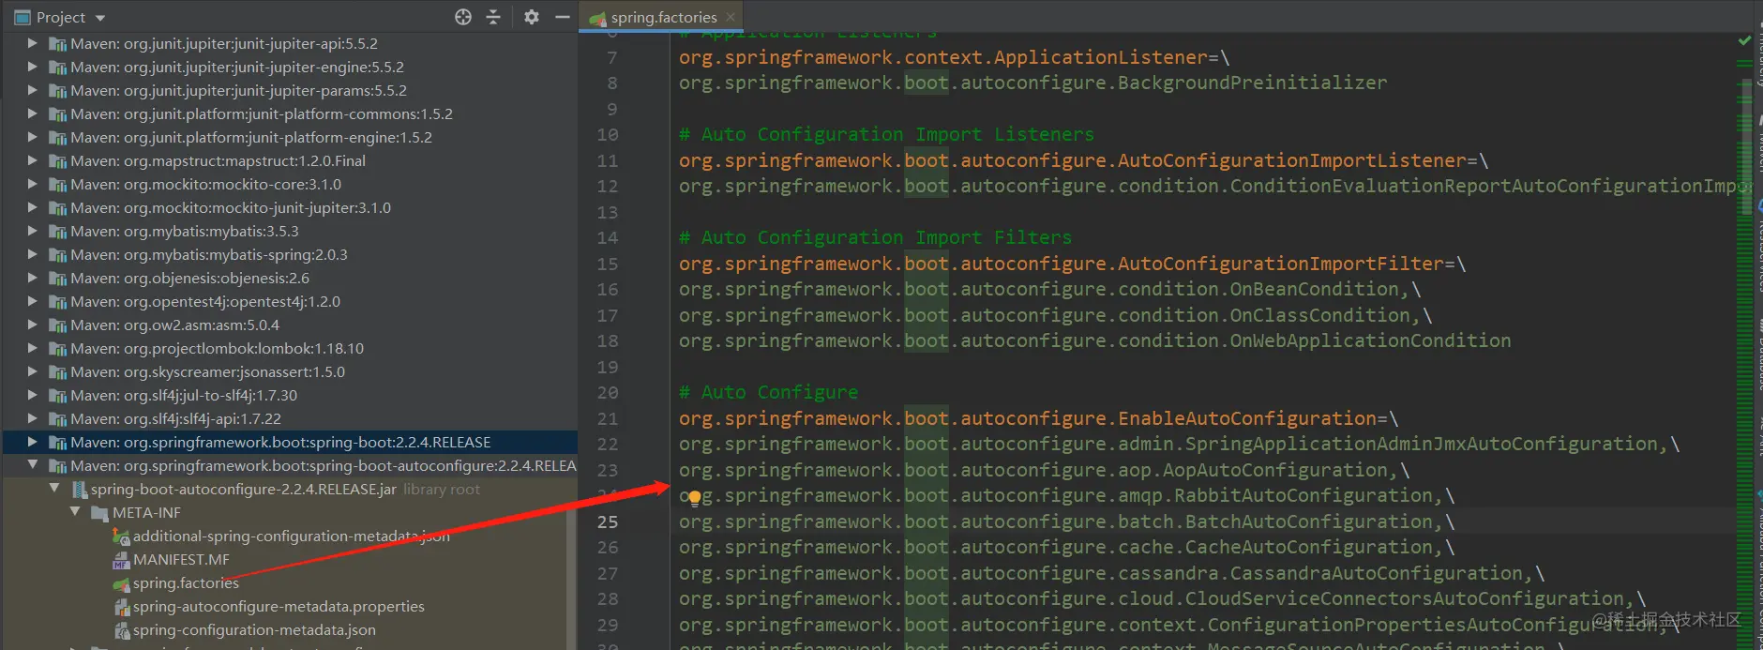Select Maven: org.ow2.asm:asm:5.0.4
1763x650 pixels.
click(174, 325)
